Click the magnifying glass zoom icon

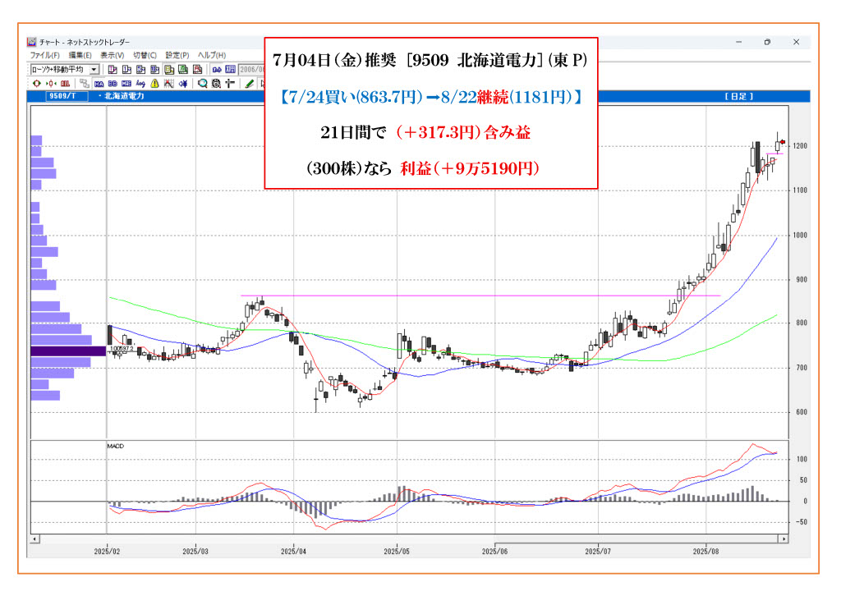tap(204, 83)
